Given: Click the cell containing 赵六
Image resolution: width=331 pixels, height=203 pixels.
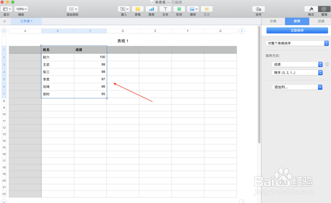Looking at the screenshot, I should coord(58,57).
